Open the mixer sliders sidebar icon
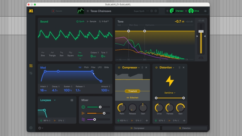The width and height of the screenshot is (242, 136). pos(31,73)
